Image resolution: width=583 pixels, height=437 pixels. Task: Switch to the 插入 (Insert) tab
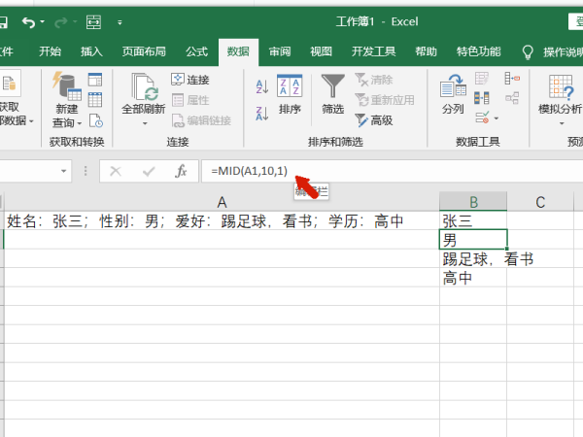91,51
